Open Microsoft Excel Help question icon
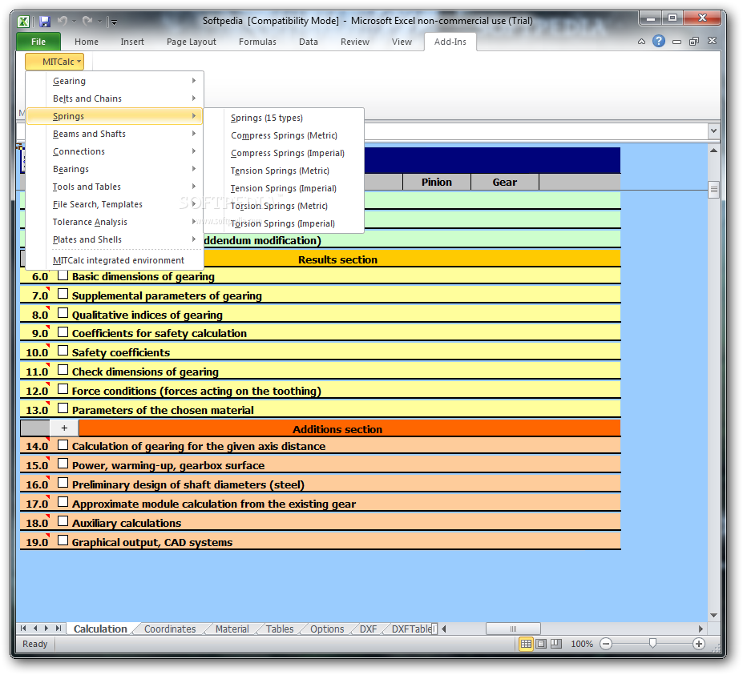The image size is (743, 675). (x=659, y=41)
